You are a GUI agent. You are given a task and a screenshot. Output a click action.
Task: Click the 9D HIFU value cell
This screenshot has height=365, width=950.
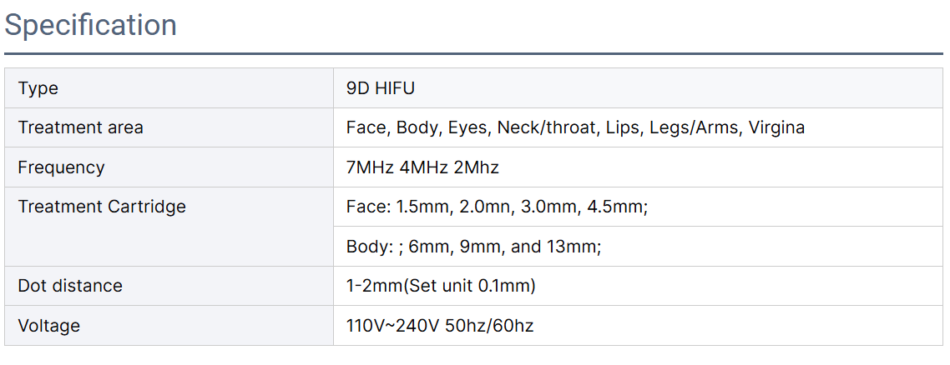point(638,88)
